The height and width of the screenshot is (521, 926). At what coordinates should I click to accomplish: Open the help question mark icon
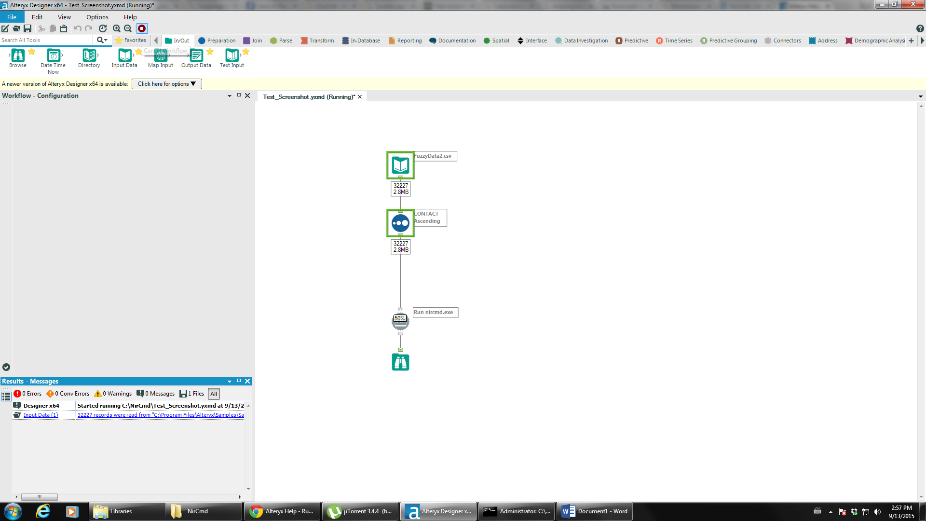click(920, 28)
